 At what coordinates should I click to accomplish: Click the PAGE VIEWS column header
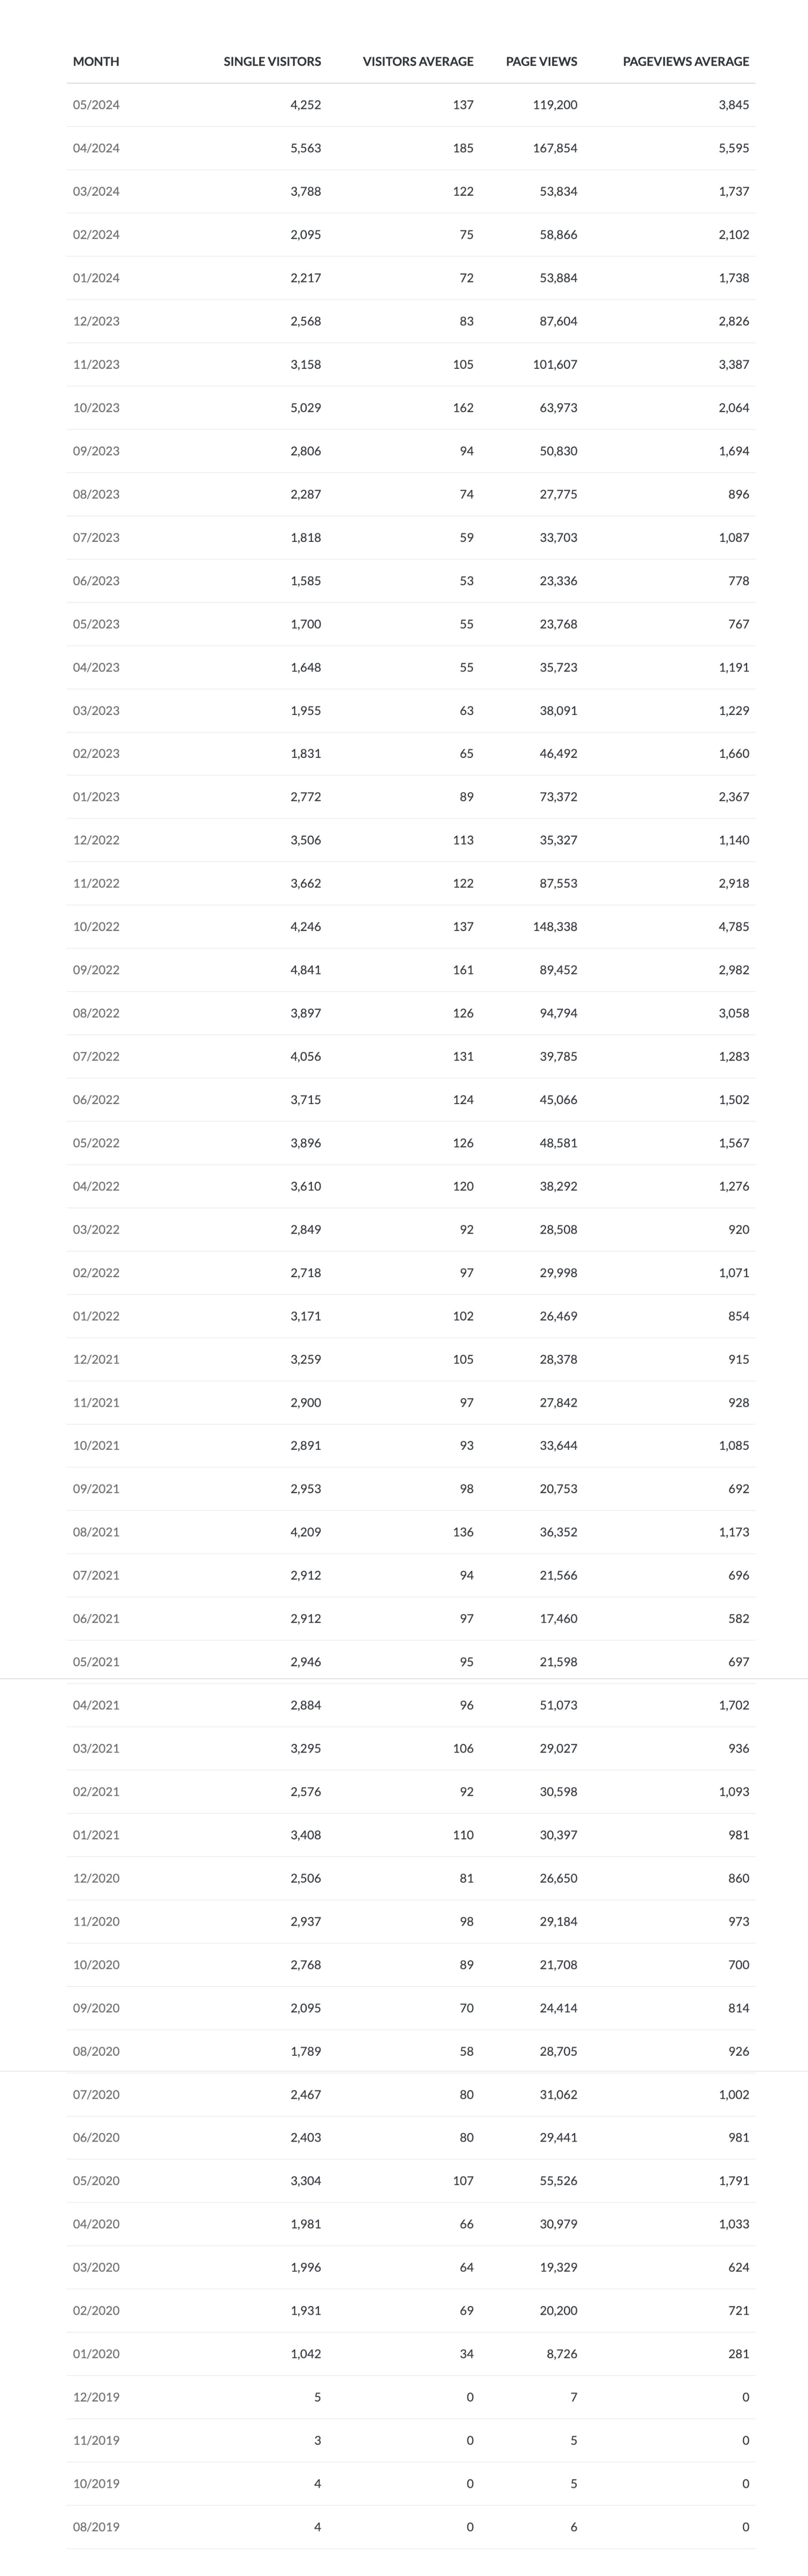[541, 62]
